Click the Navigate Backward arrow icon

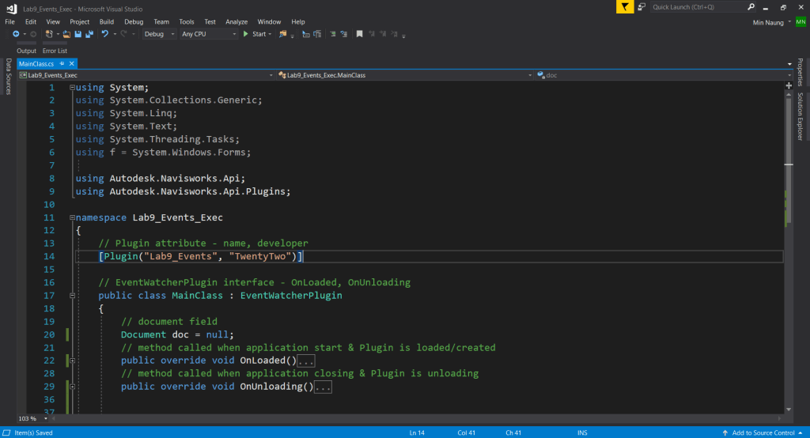(x=15, y=34)
